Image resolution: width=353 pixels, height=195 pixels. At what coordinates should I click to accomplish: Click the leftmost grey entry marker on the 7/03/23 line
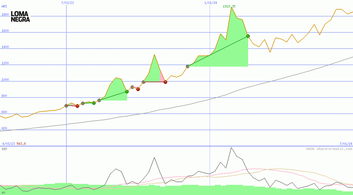coord(66,106)
